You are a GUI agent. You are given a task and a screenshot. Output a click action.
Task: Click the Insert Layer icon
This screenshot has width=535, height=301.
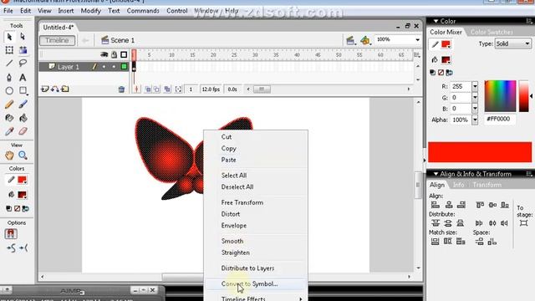[x=45, y=89]
